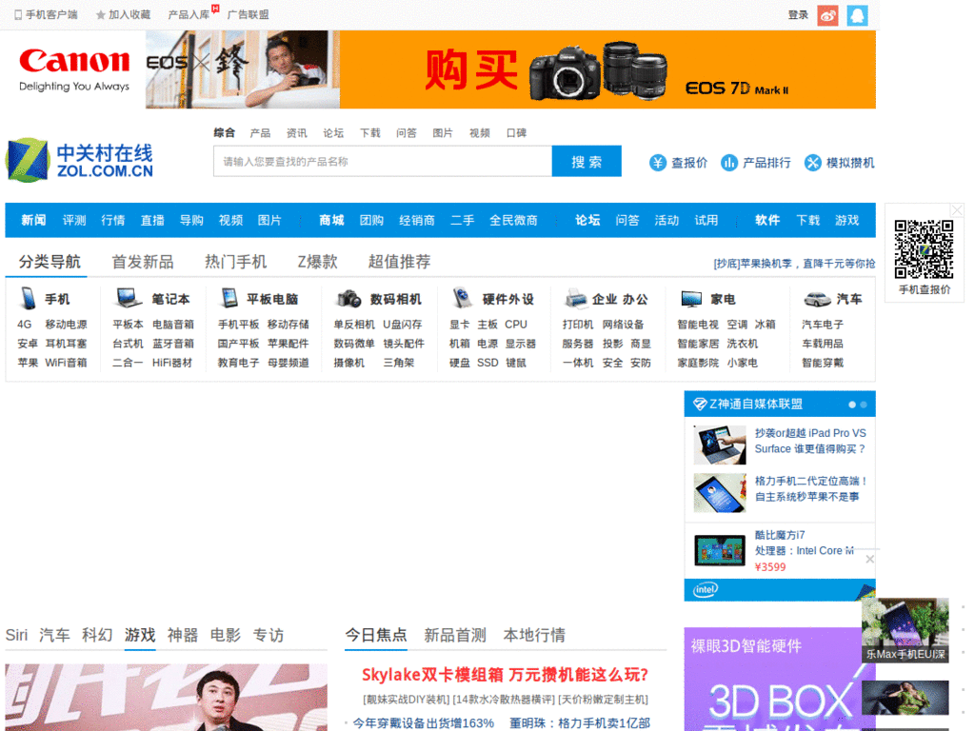Sign in with the Weibo icon
Viewport: 975px width, 731px height.
[827, 15]
